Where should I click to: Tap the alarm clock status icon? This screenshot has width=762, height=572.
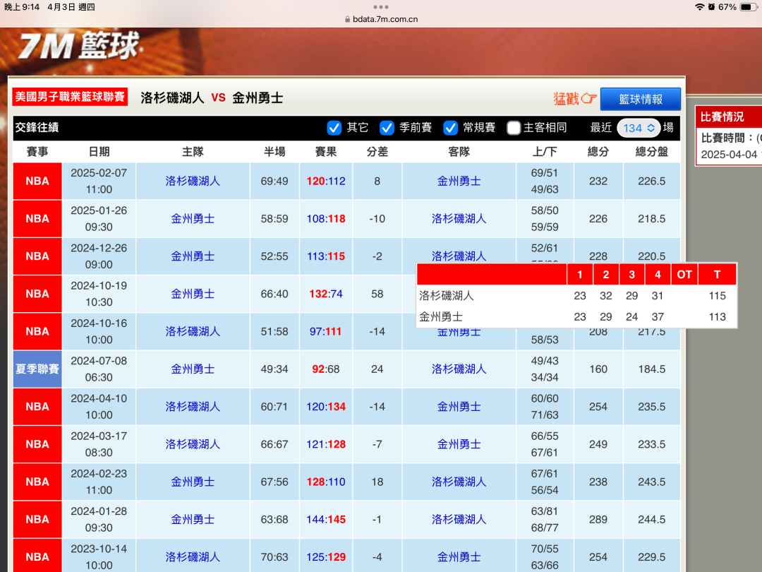(711, 7)
